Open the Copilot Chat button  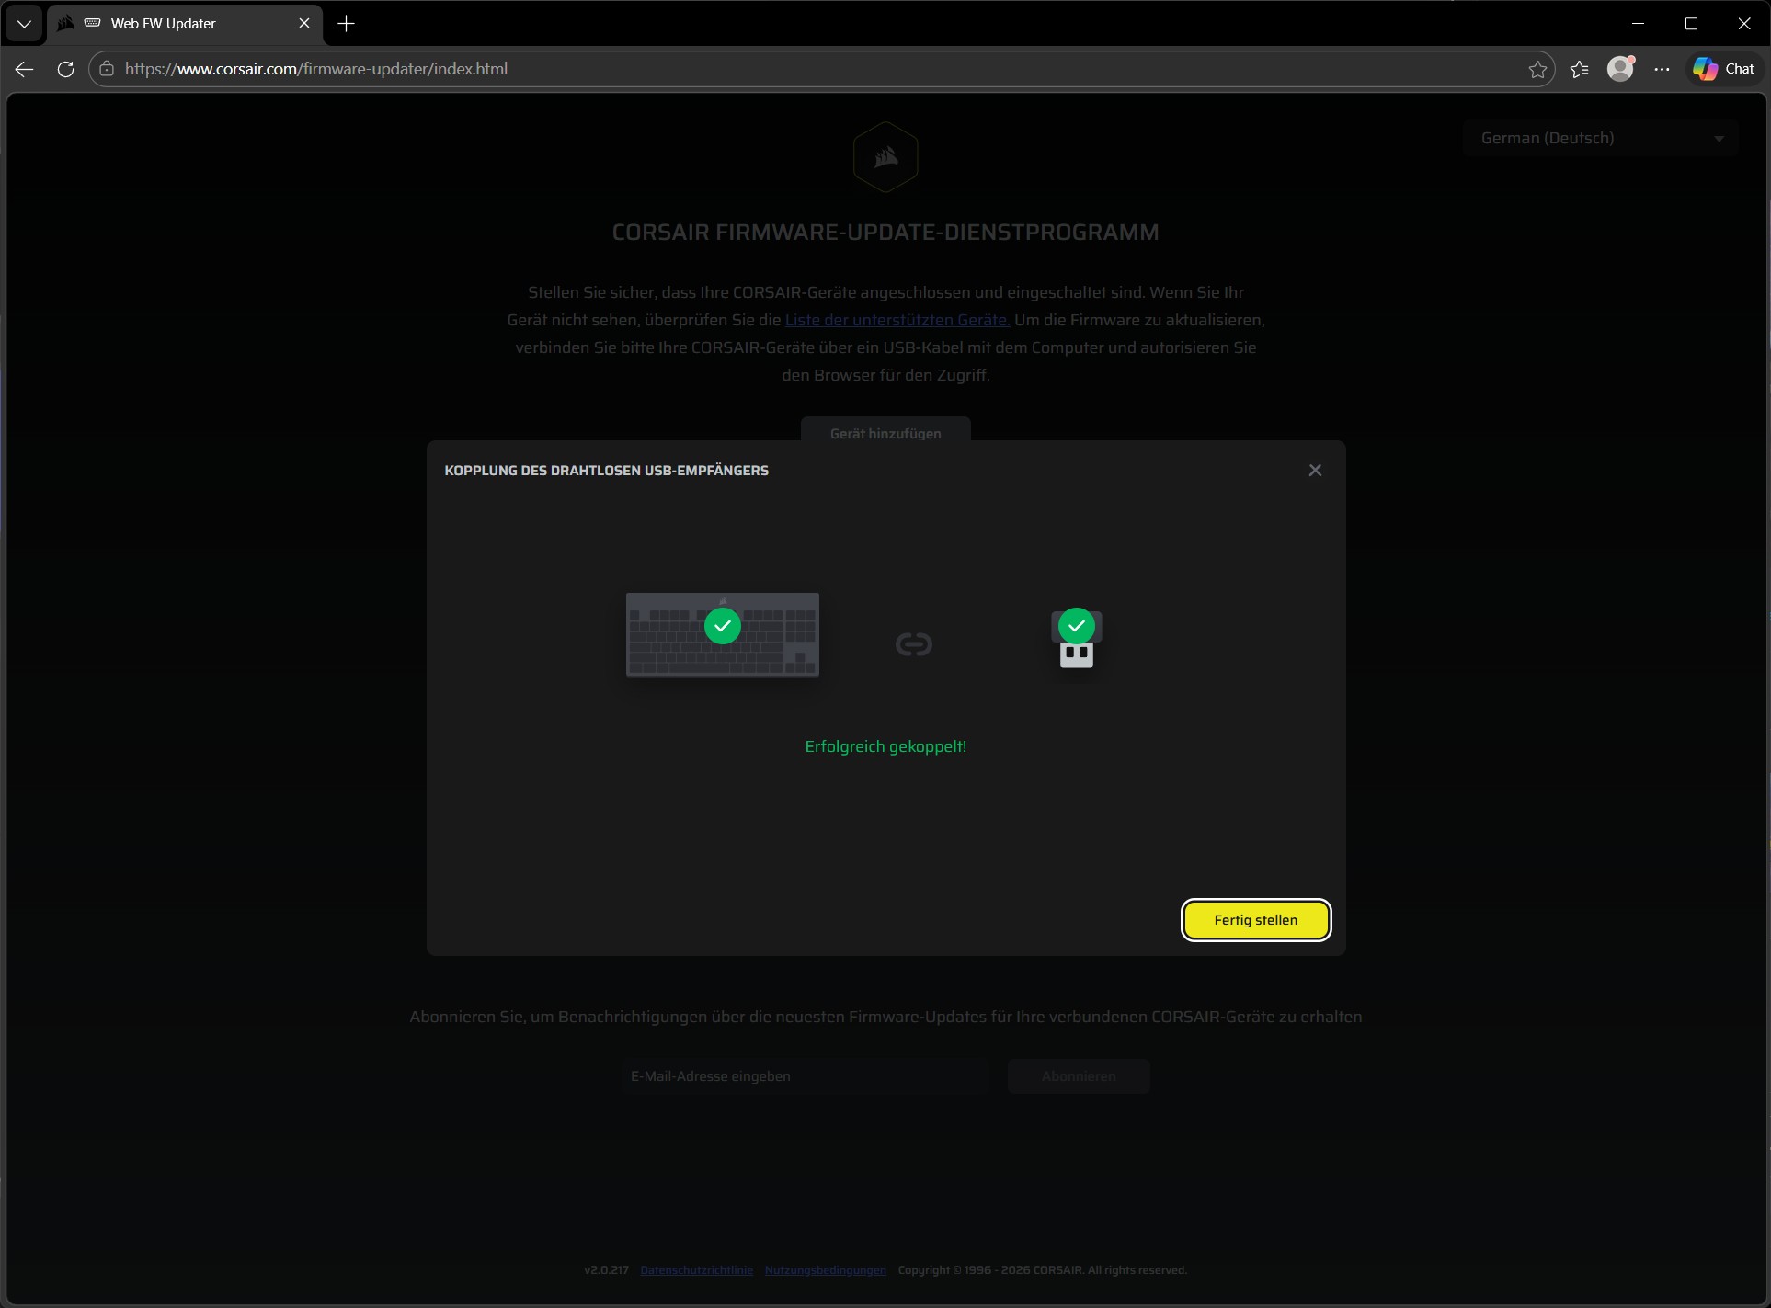coord(1724,69)
